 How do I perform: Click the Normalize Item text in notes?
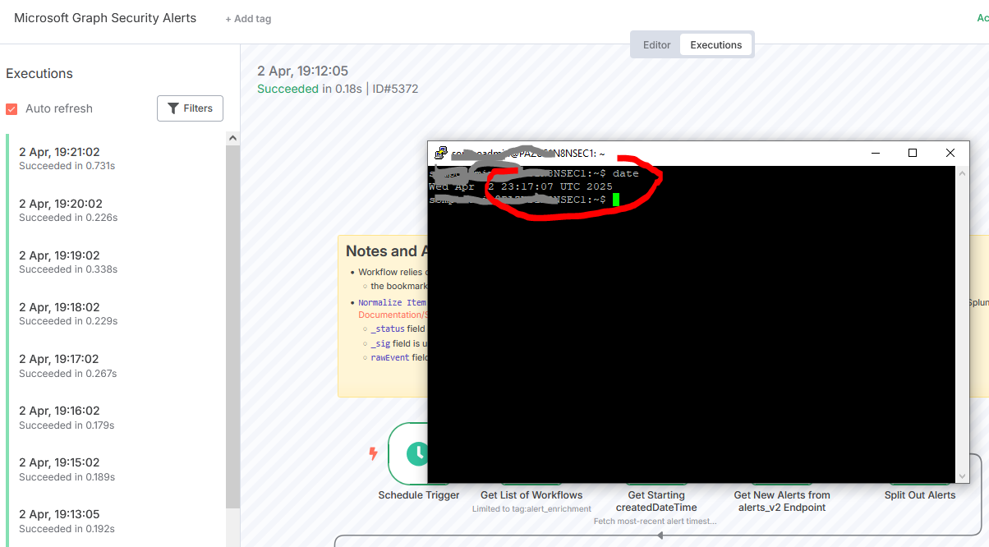tap(392, 302)
